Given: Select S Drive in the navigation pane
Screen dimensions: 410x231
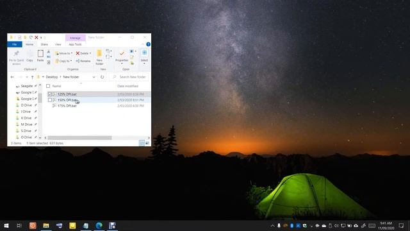Looking at the screenshot, I should click(x=26, y=131).
